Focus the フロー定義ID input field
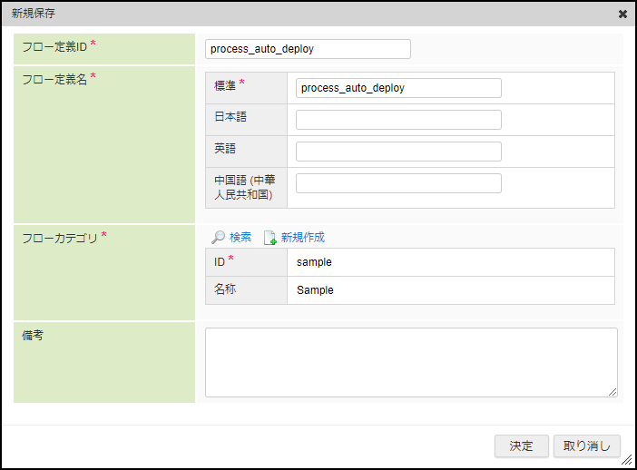637x470 pixels. [x=308, y=49]
